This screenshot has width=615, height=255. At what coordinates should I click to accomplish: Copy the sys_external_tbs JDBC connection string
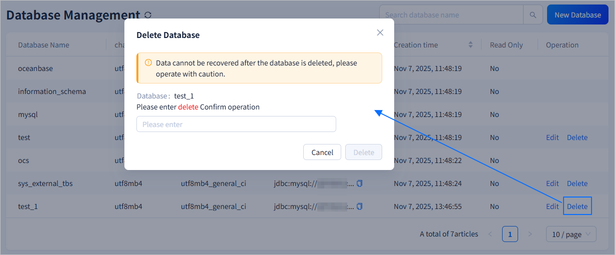pyautogui.click(x=360, y=183)
